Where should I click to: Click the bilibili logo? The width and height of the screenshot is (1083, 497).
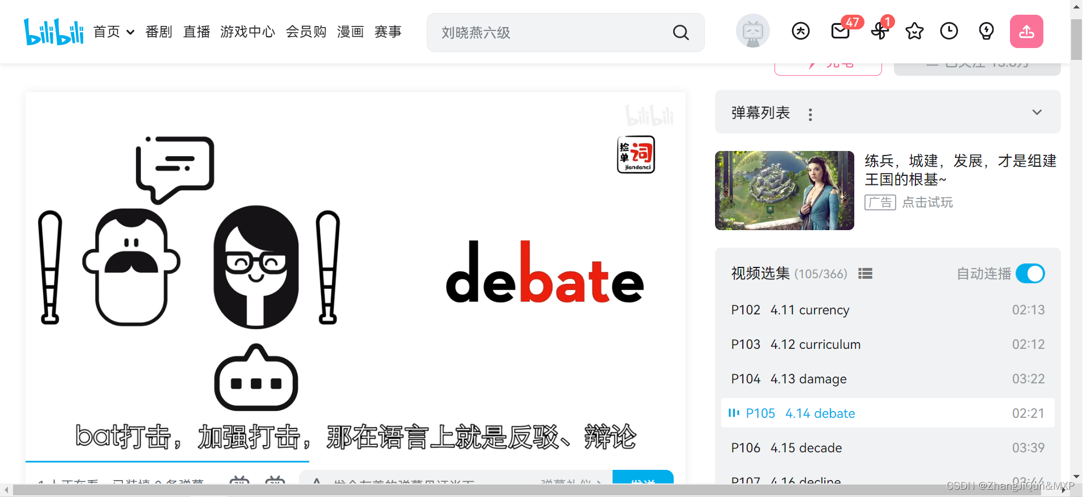click(x=54, y=32)
